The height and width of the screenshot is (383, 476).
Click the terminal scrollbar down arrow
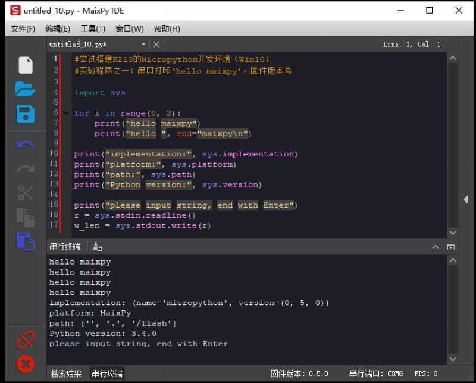tap(453, 359)
